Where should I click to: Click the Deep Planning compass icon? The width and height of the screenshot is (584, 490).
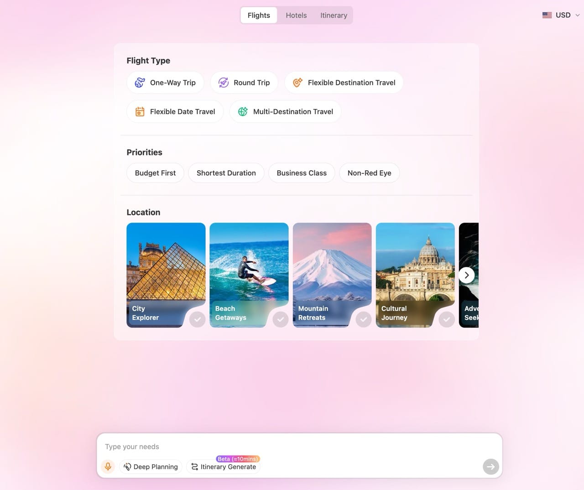pos(127,467)
